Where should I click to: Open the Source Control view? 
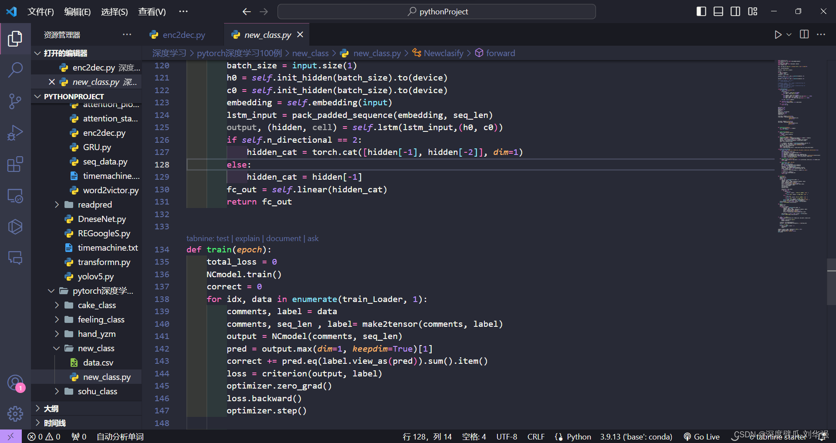pyautogui.click(x=15, y=101)
